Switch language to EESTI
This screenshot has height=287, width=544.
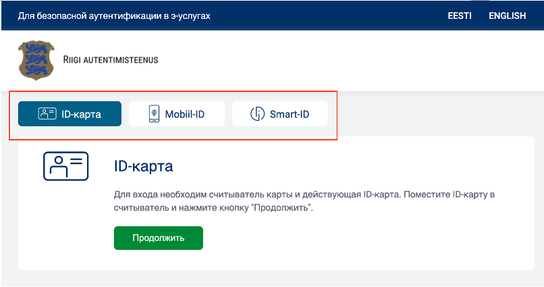pos(460,16)
